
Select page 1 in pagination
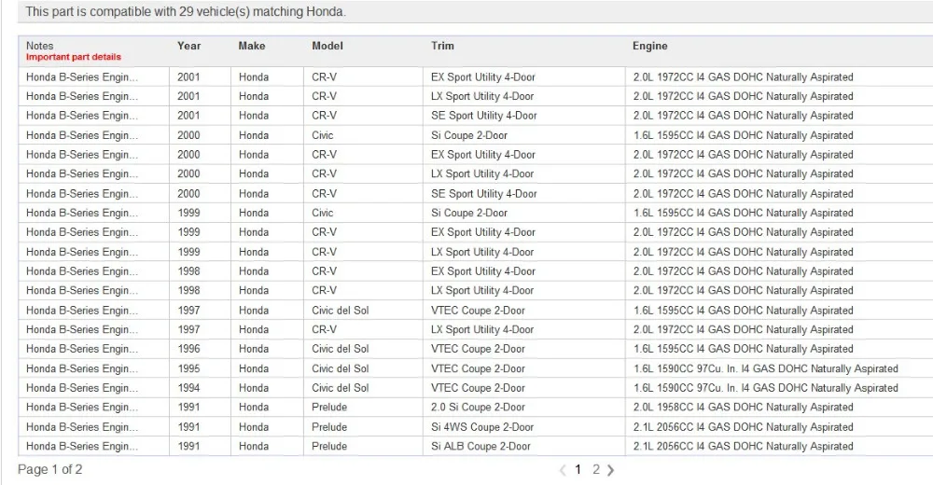tap(578, 469)
